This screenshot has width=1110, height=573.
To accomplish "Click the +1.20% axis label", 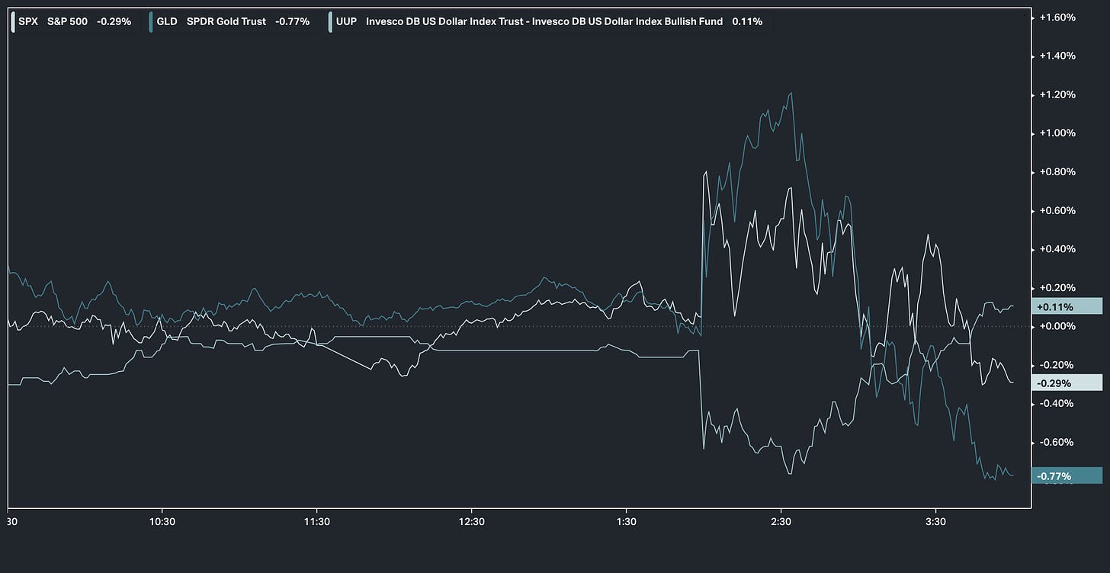I will [x=1057, y=94].
